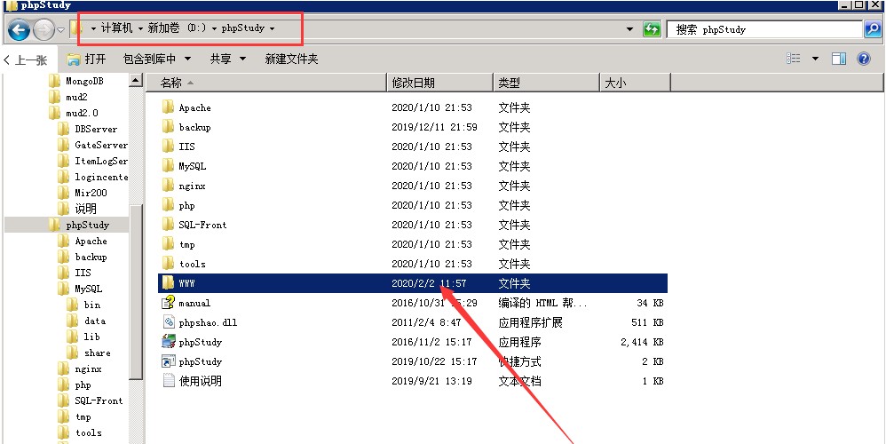
Task: Select GateServer in the folder tree
Action: pos(101,145)
